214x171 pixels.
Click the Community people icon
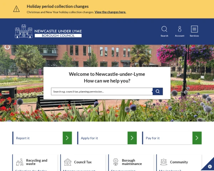pos(164,162)
